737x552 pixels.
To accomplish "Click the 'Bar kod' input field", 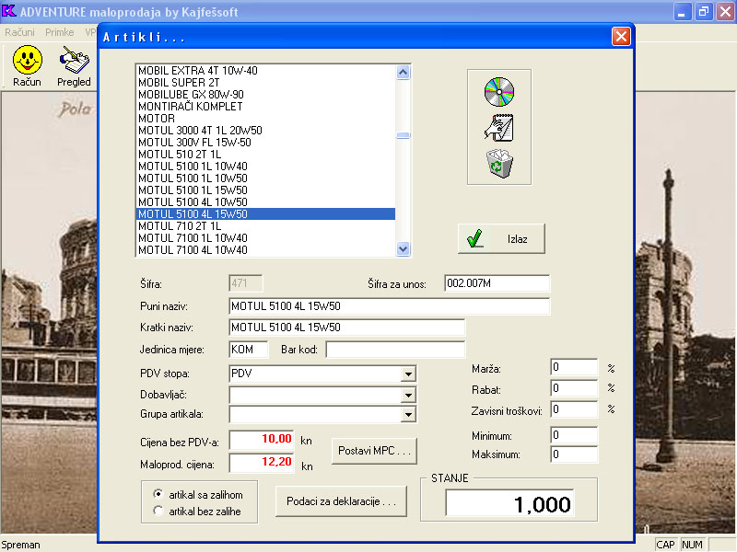I will pos(395,350).
